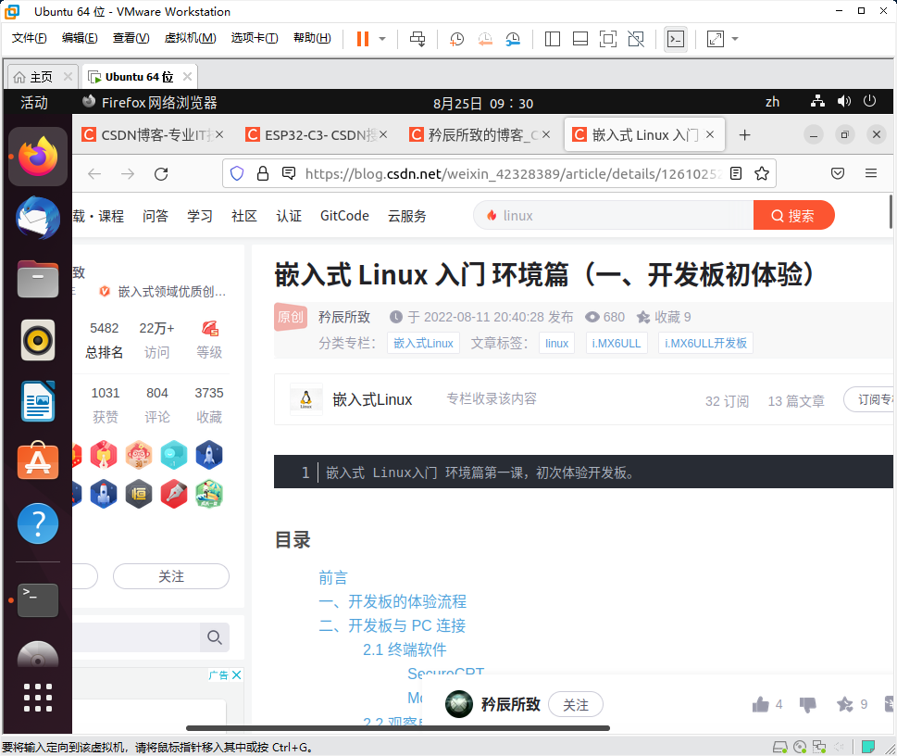Open the snapshot manager icon
The width and height of the screenshot is (897, 756).
(513, 39)
